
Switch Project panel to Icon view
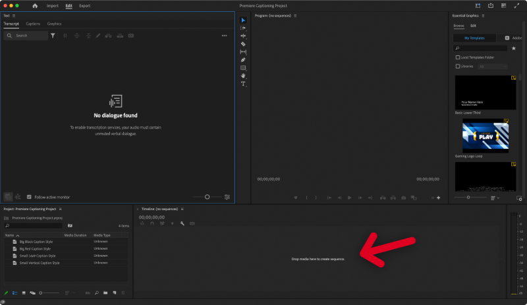click(x=24, y=293)
